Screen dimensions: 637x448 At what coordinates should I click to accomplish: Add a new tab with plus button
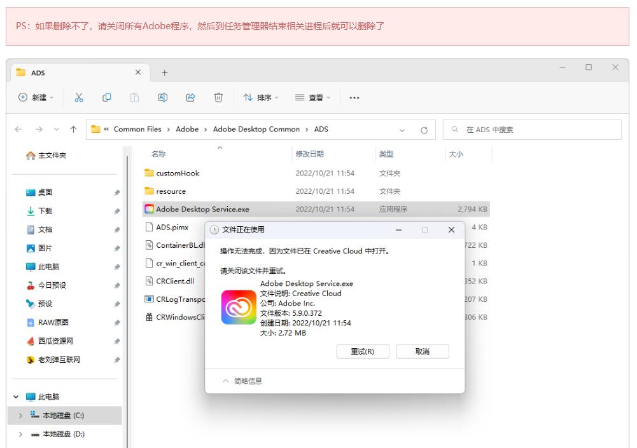[x=165, y=72]
